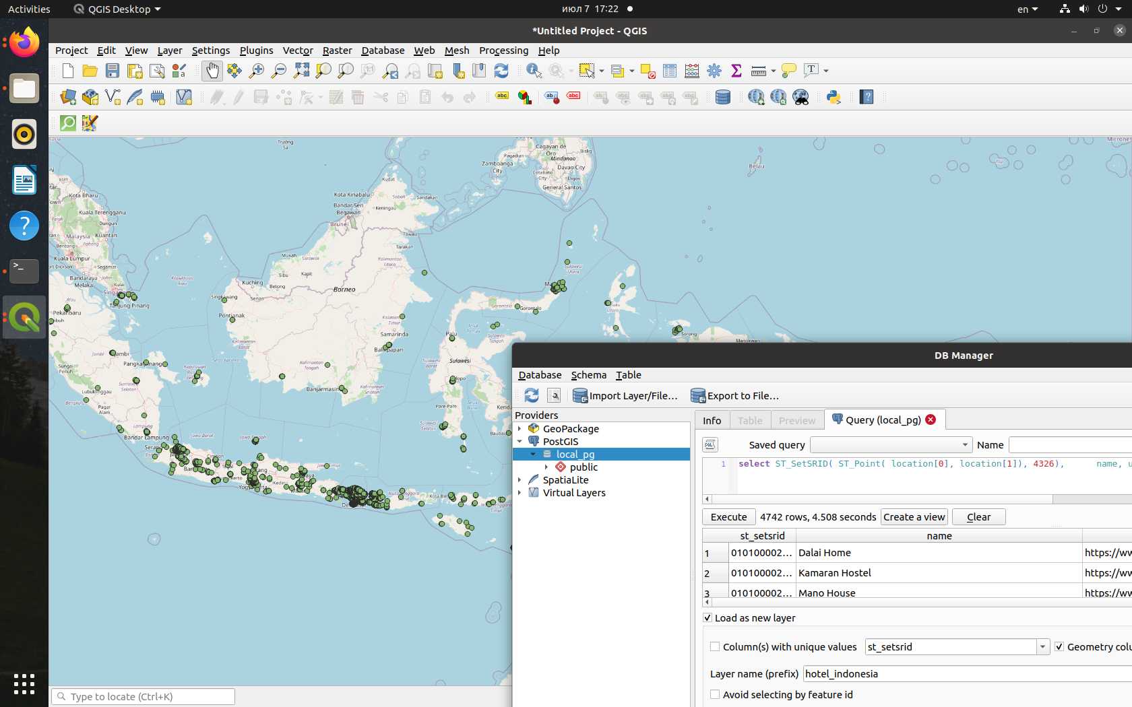Enable Load as new layer
Screen dimensions: 1132x707
pos(707,617)
